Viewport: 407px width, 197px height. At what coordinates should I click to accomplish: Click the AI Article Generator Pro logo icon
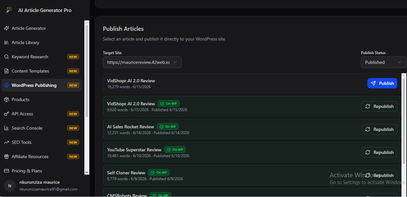tap(9, 10)
